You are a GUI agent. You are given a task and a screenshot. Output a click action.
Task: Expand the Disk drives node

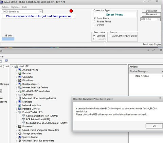[x=16, y=81]
